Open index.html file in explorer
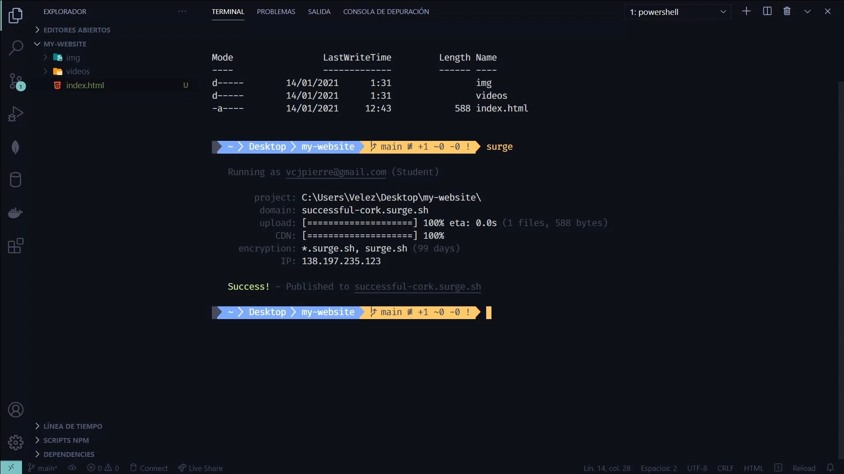This screenshot has width=844, height=474. click(85, 85)
